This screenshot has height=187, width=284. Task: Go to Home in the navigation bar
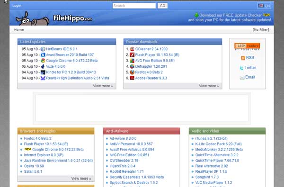click(x=19, y=30)
